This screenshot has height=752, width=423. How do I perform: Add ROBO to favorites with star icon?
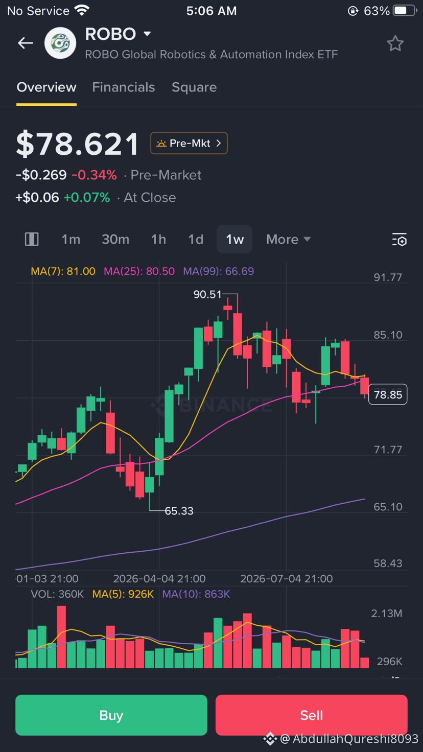click(395, 43)
